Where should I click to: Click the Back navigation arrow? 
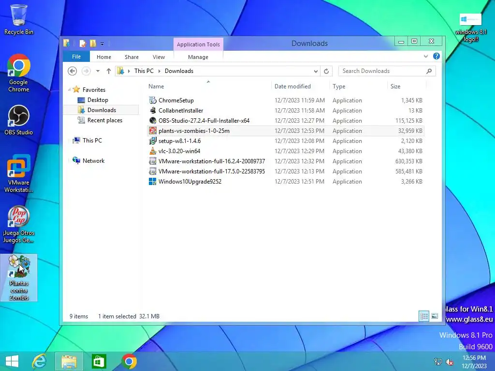click(x=73, y=71)
